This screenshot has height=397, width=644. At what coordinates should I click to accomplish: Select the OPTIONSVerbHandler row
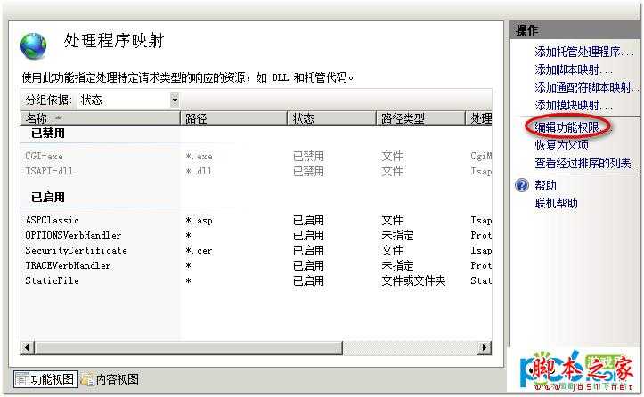tap(257, 236)
